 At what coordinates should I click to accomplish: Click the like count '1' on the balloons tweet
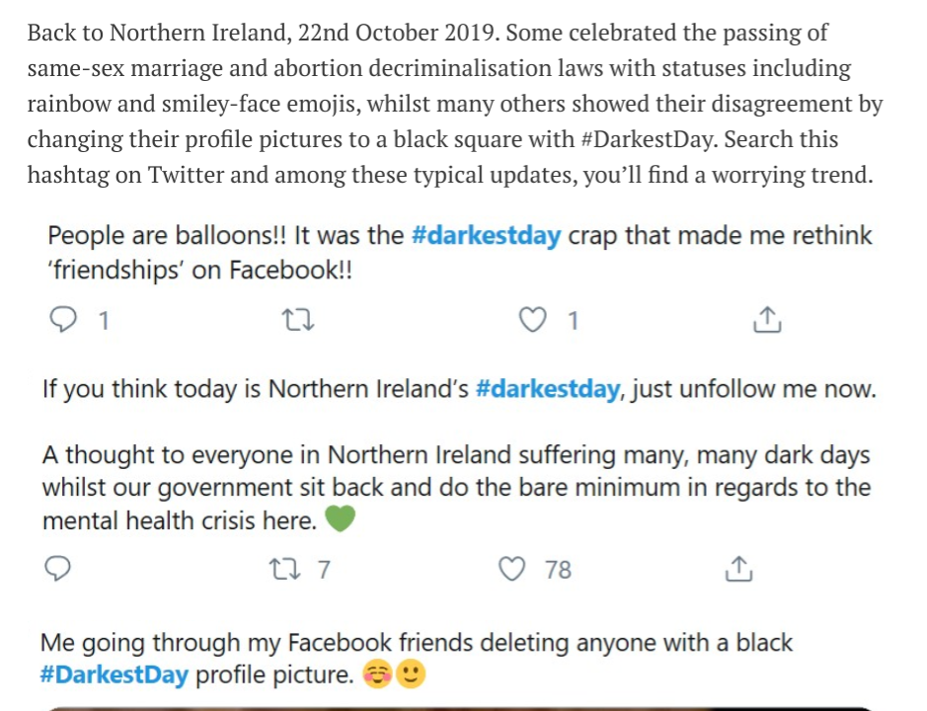coord(573,320)
